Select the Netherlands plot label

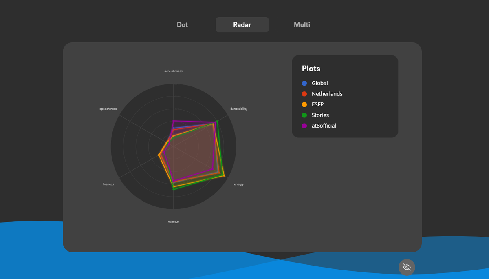[327, 94]
